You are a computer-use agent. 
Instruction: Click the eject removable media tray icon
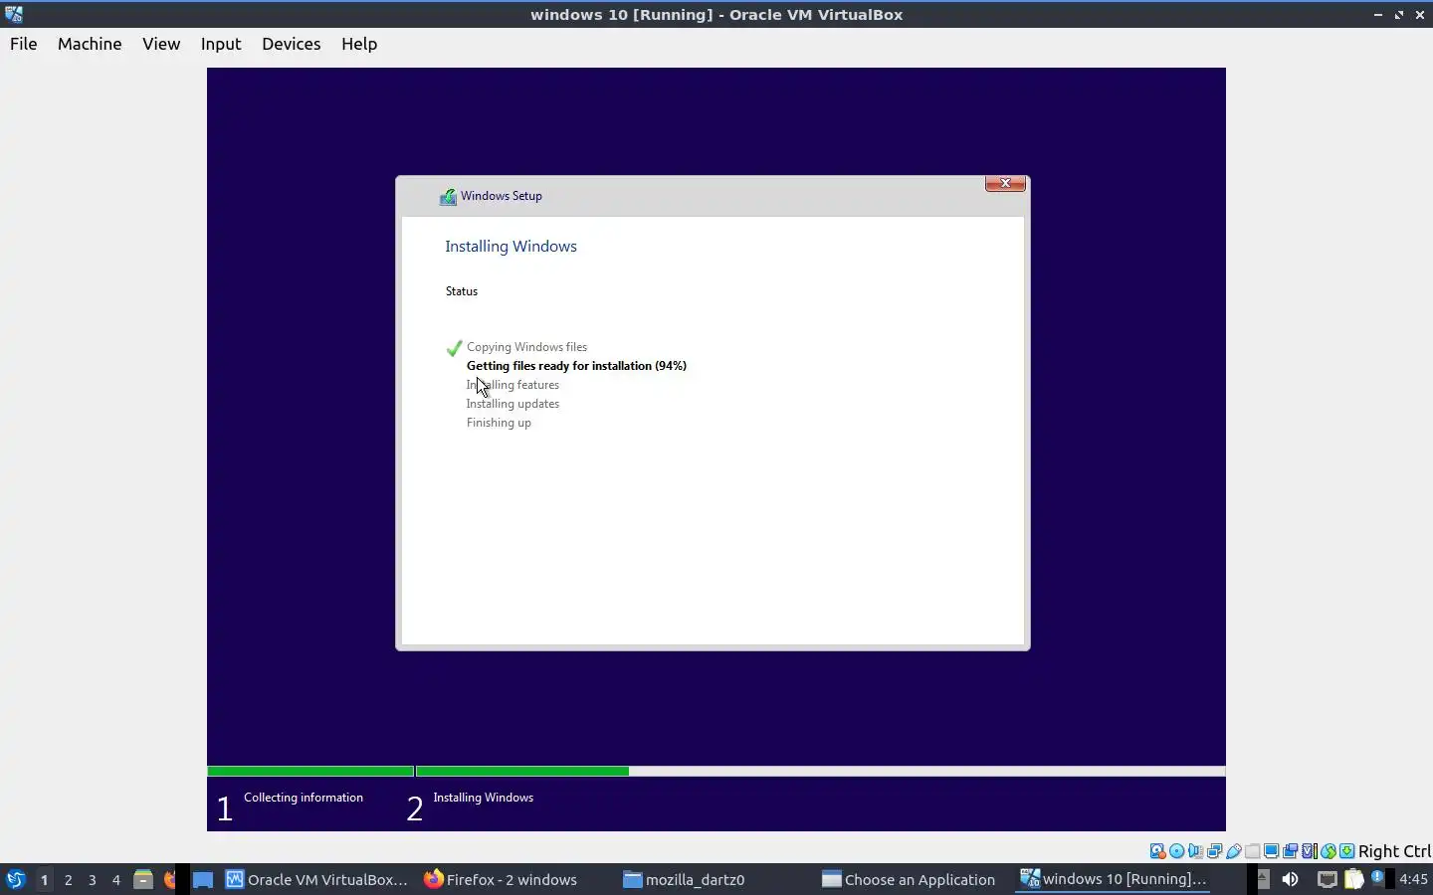1262,879
